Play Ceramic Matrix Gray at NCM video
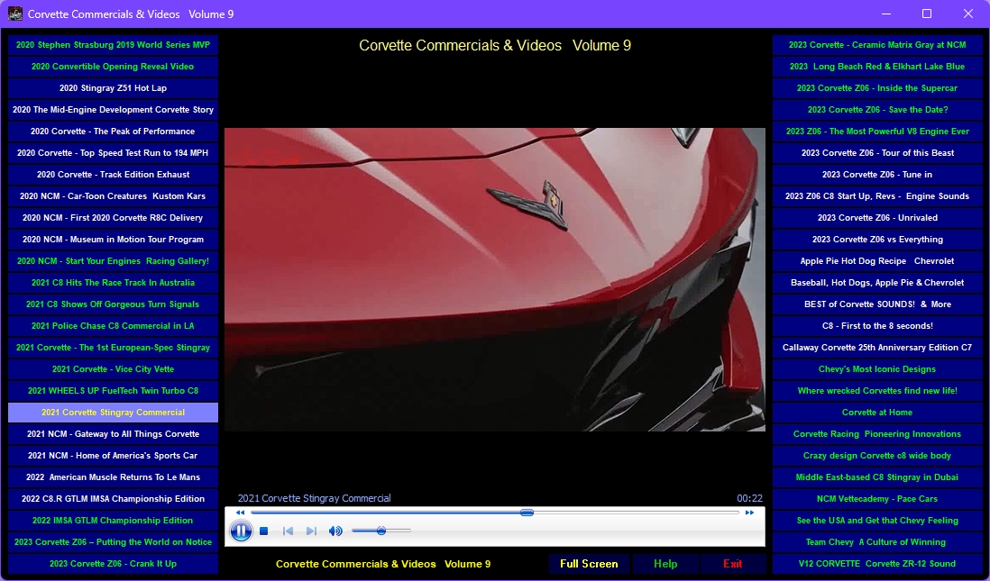This screenshot has height=581, width=990. 877,45
